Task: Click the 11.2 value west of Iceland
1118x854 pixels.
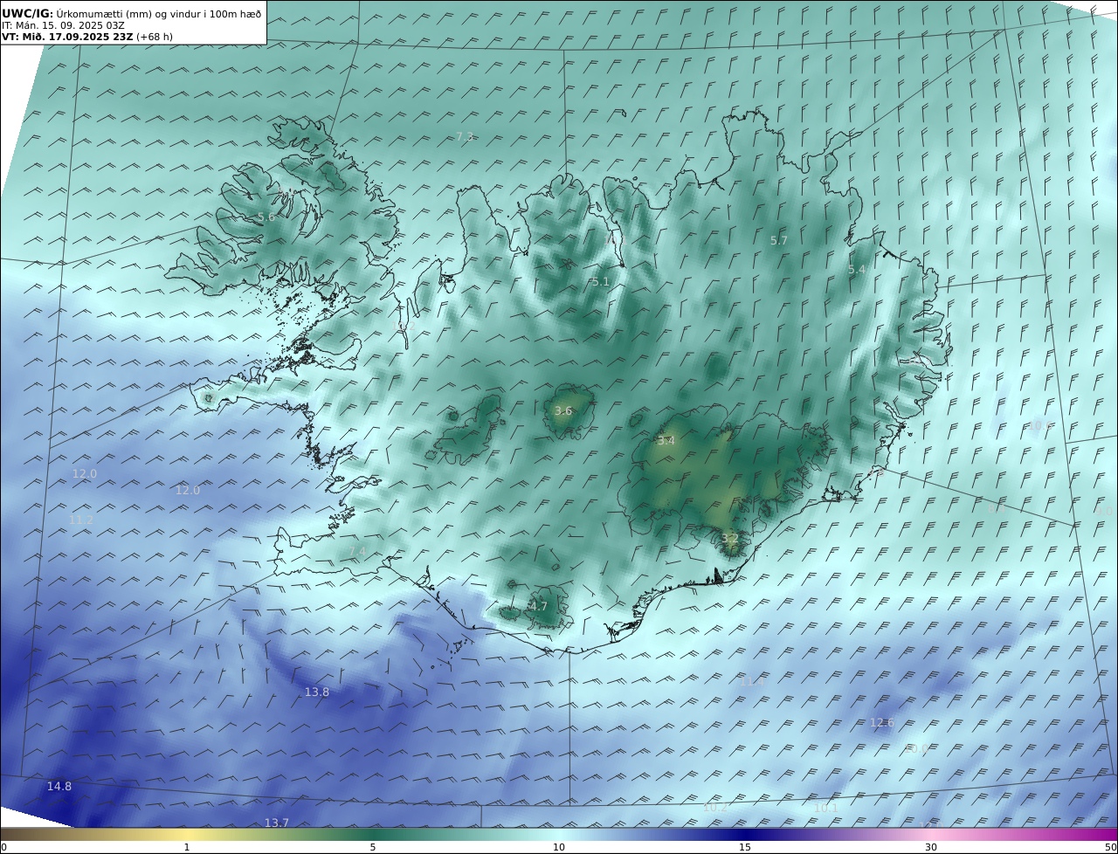Action: point(81,520)
